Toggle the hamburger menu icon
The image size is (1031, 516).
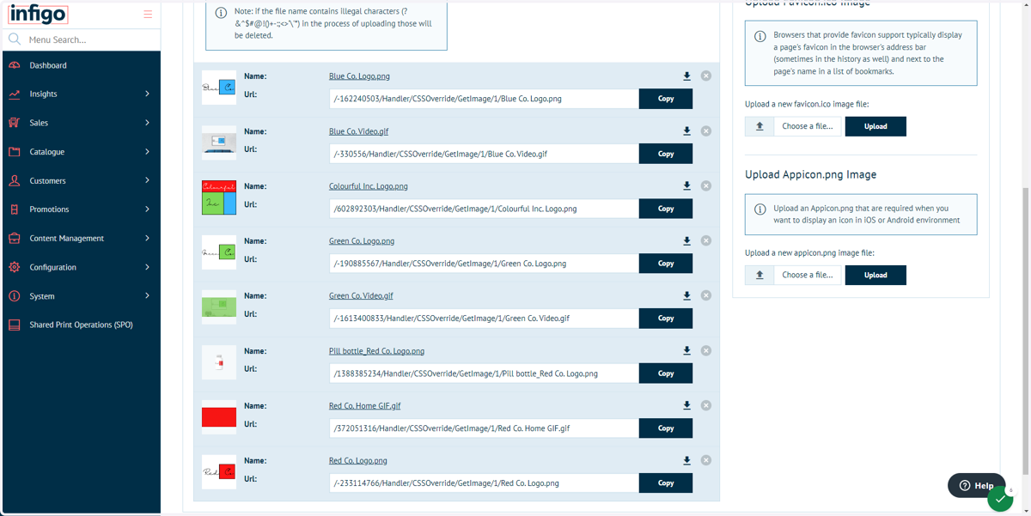(148, 15)
